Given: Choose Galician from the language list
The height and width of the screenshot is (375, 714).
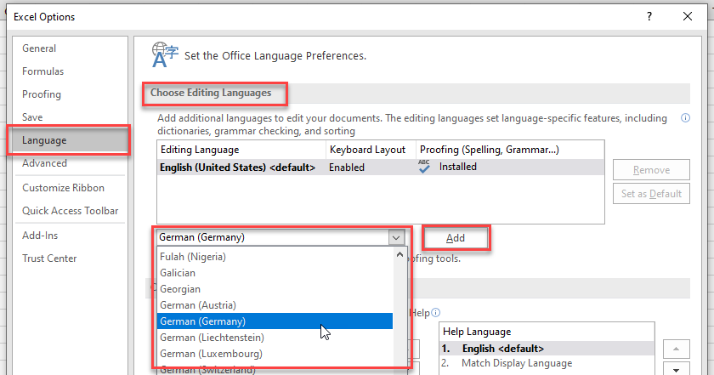Looking at the screenshot, I should coord(275,273).
